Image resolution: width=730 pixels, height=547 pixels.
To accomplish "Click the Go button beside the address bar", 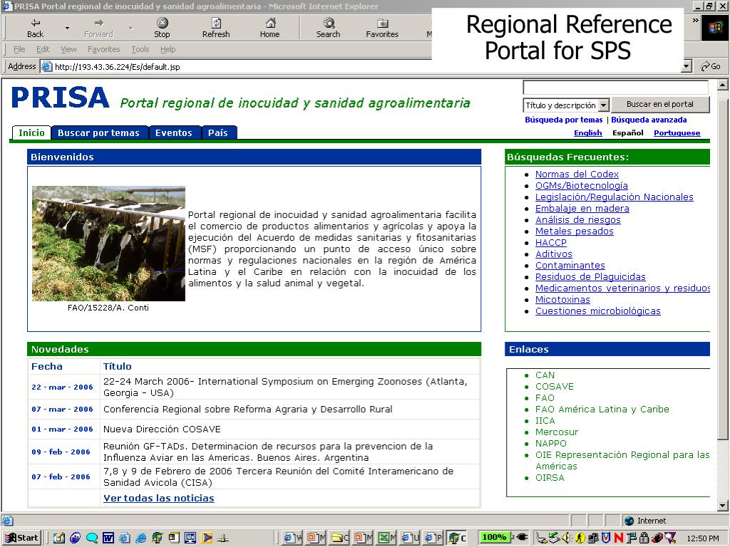I will pos(711,66).
